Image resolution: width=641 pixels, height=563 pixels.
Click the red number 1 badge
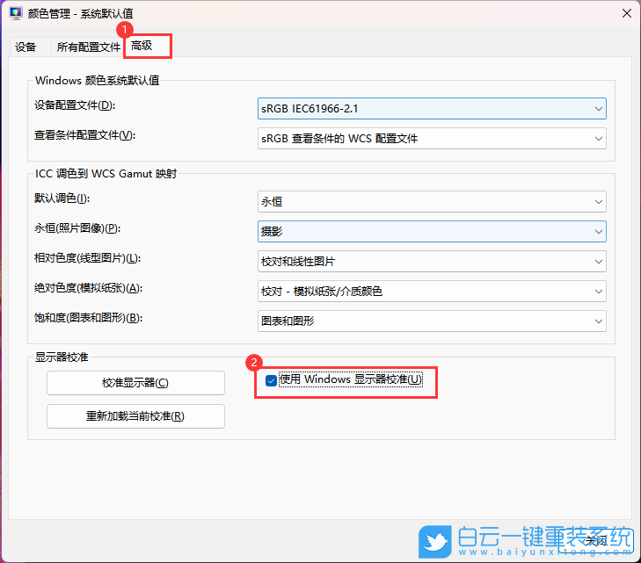[x=135, y=30]
